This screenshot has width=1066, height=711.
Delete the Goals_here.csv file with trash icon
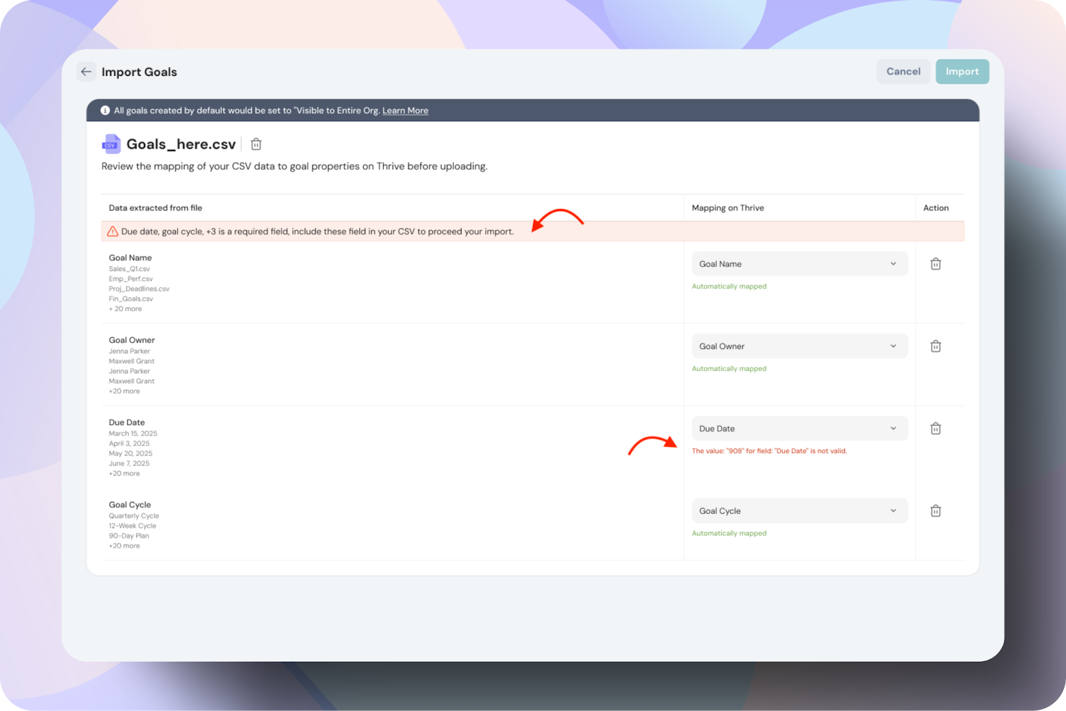[256, 144]
